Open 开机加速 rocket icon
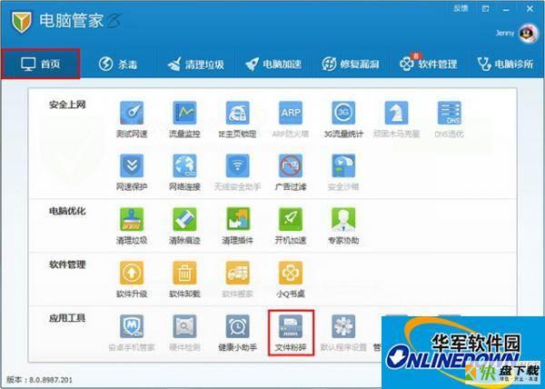Image resolution: width=545 pixels, height=389 pixels. pyautogui.click(x=291, y=220)
